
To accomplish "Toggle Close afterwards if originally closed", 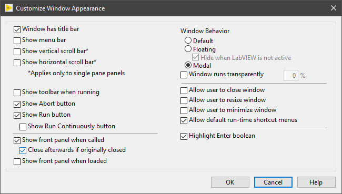I will [x=23, y=150].
